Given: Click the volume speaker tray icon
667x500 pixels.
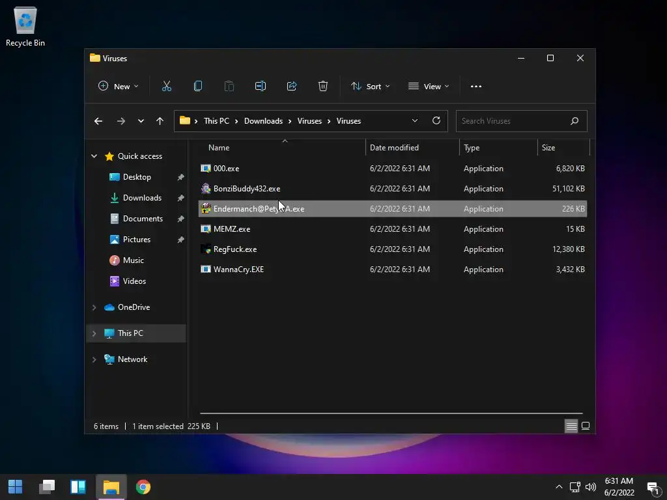Looking at the screenshot, I should tap(590, 487).
